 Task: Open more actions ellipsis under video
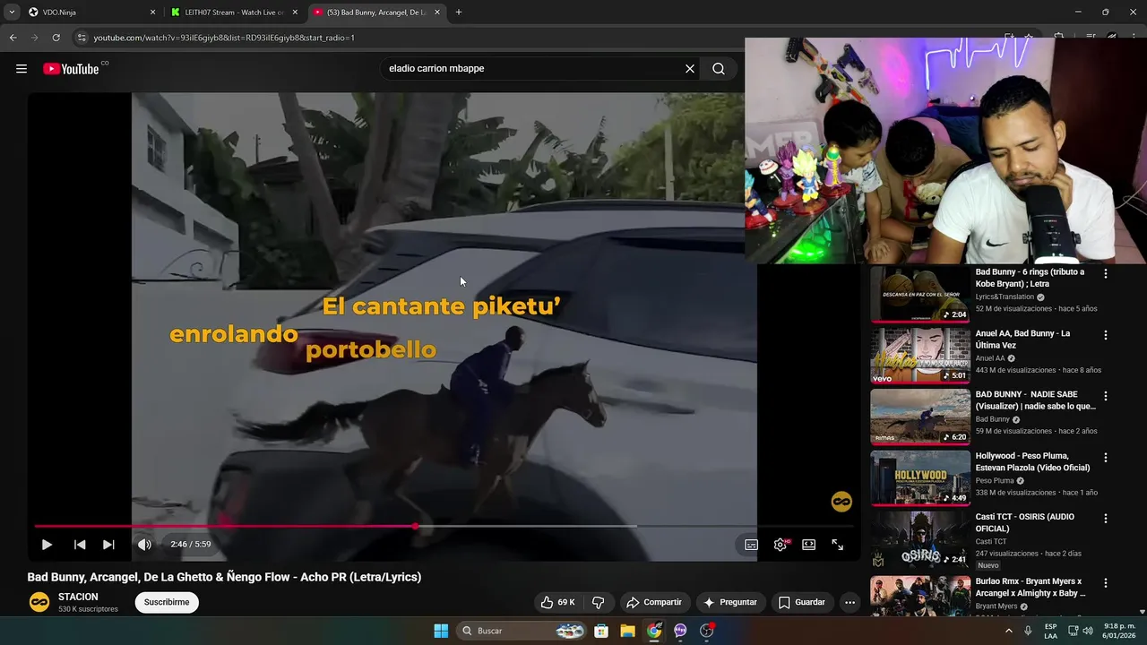click(x=849, y=602)
